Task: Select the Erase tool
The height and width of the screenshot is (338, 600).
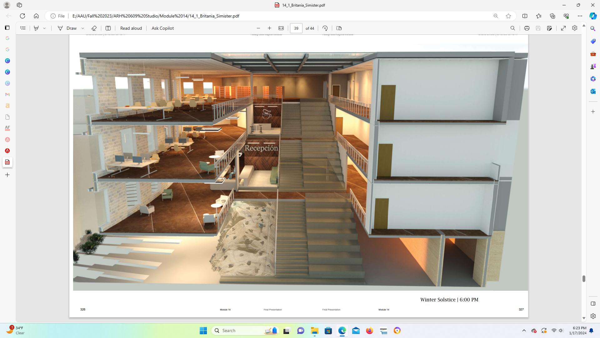Action: click(94, 28)
